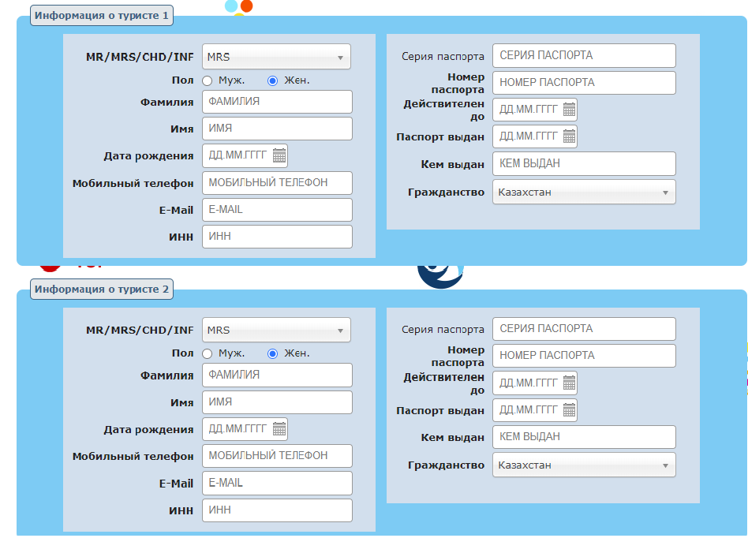Click the Фамилия field for tourist 1

[x=276, y=102]
